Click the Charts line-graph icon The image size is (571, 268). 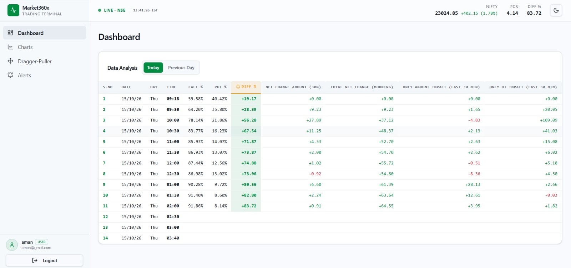[x=10, y=47]
